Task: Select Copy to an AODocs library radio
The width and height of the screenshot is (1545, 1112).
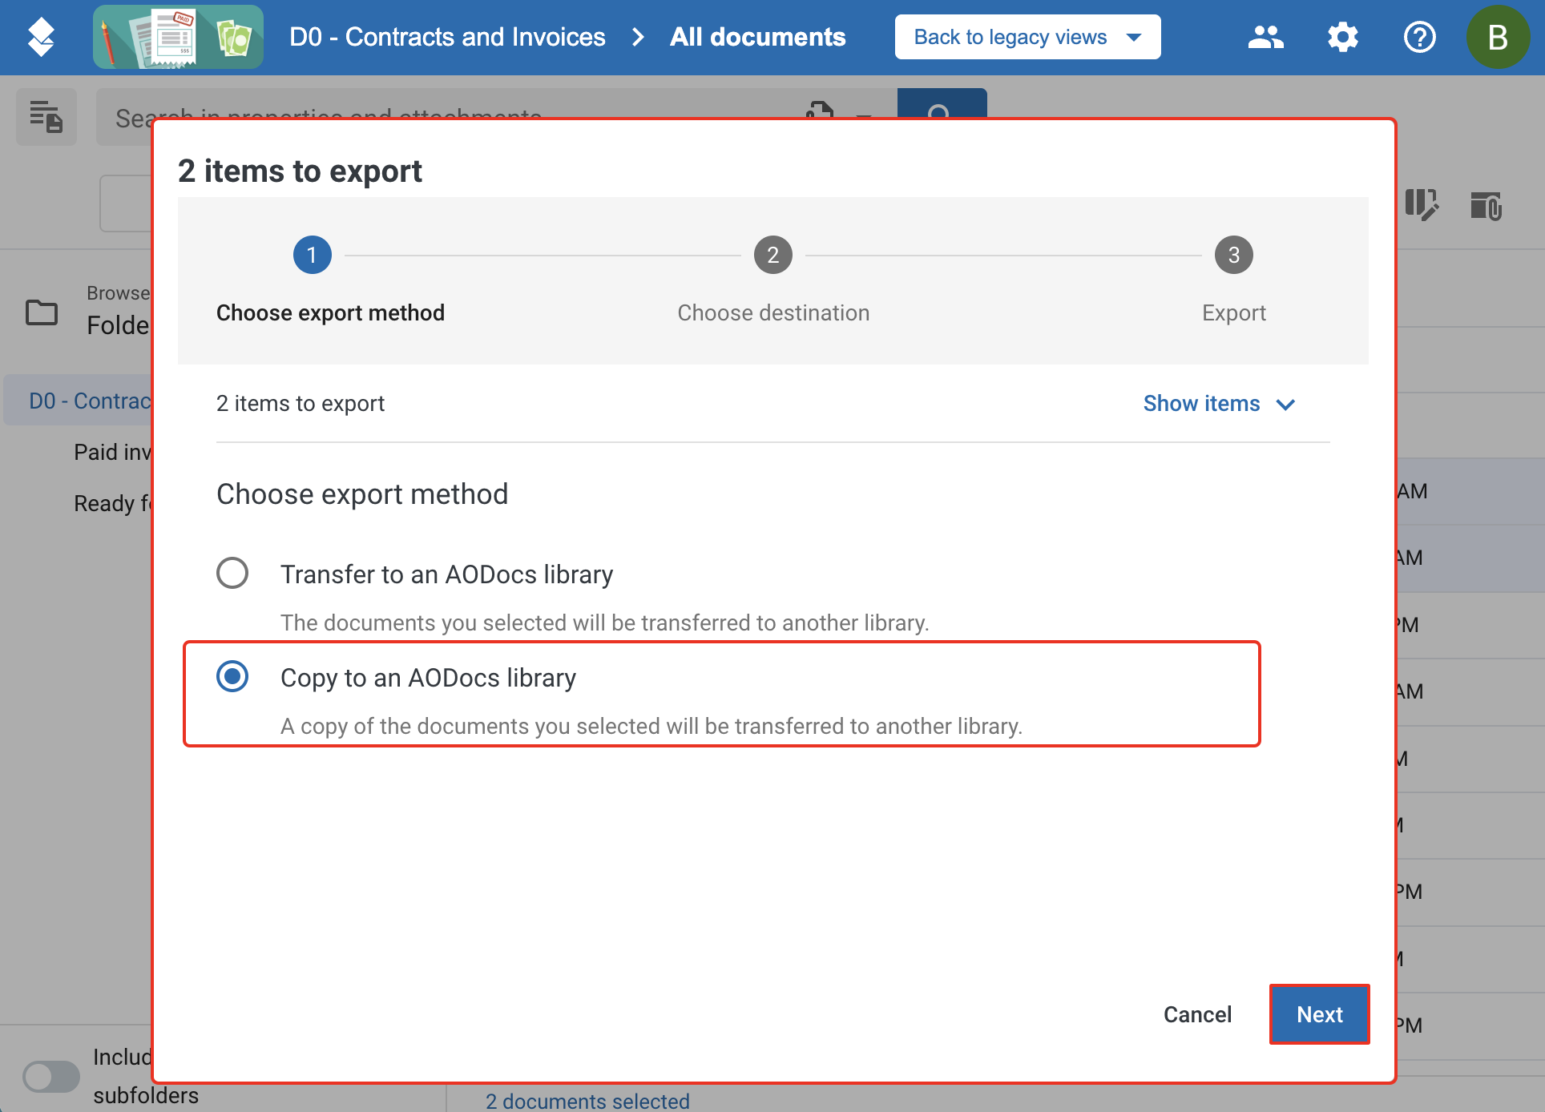Action: [x=232, y=676]
